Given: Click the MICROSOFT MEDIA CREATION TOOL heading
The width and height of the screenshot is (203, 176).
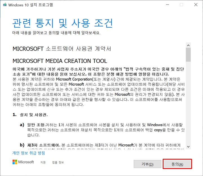Looking at the screenshot, I should (60, 61).
